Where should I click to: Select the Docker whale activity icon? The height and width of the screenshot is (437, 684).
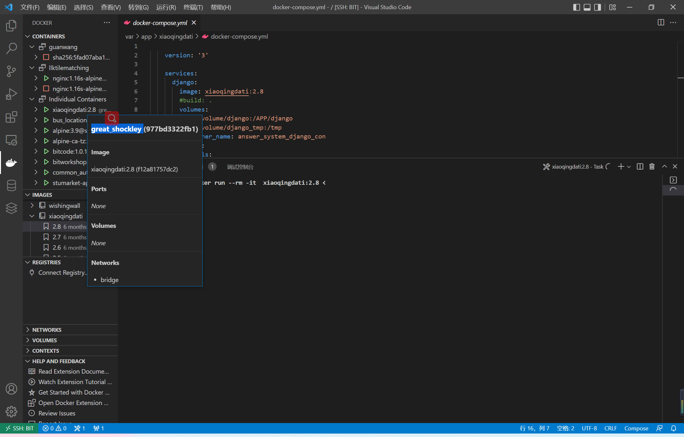click(x=11, y=163)
